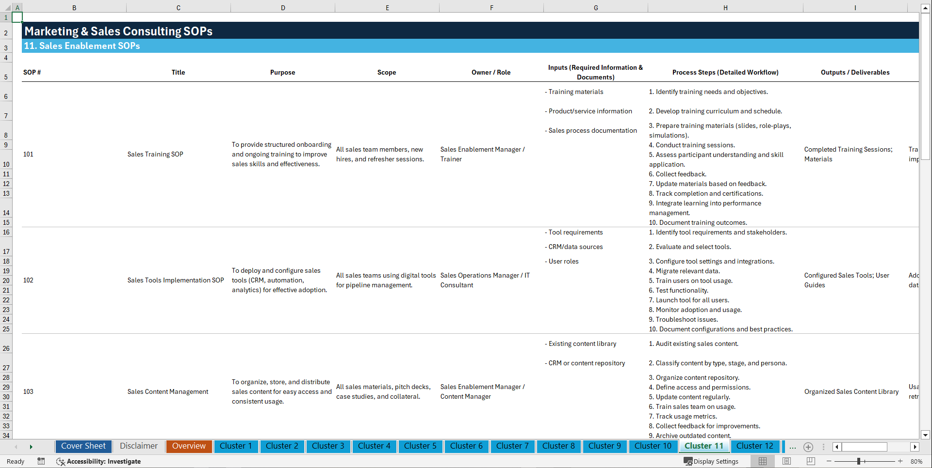Switch to the Cluster 12 sheet tab
The image size is (932, 468).
(755, 446)
